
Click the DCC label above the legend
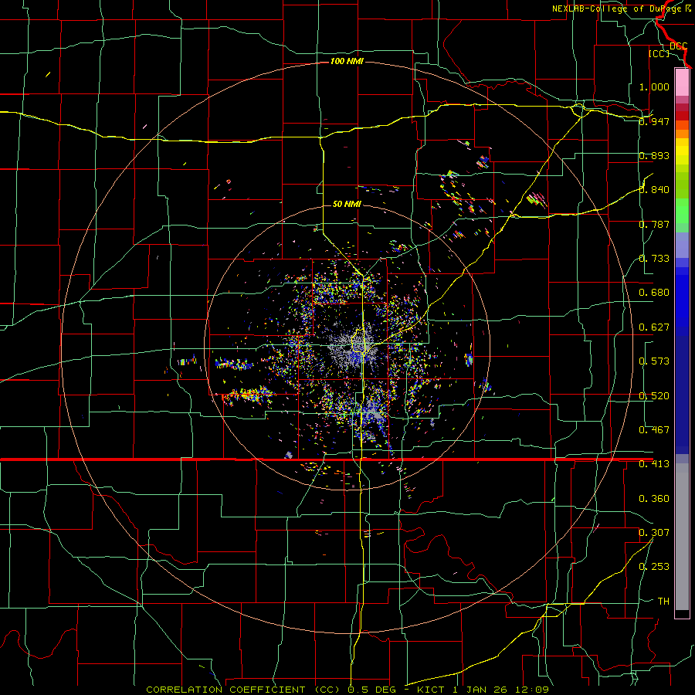(678, 46)
